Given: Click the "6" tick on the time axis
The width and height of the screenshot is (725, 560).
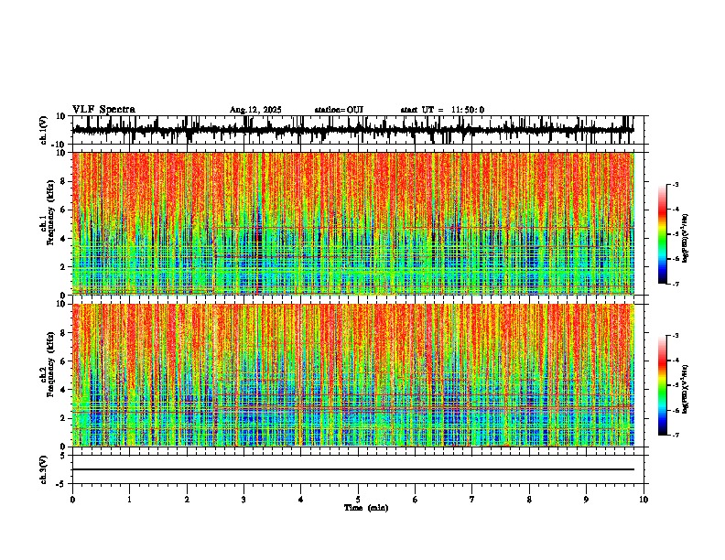Looking at the screenshot, I should (x=415, y=500).
